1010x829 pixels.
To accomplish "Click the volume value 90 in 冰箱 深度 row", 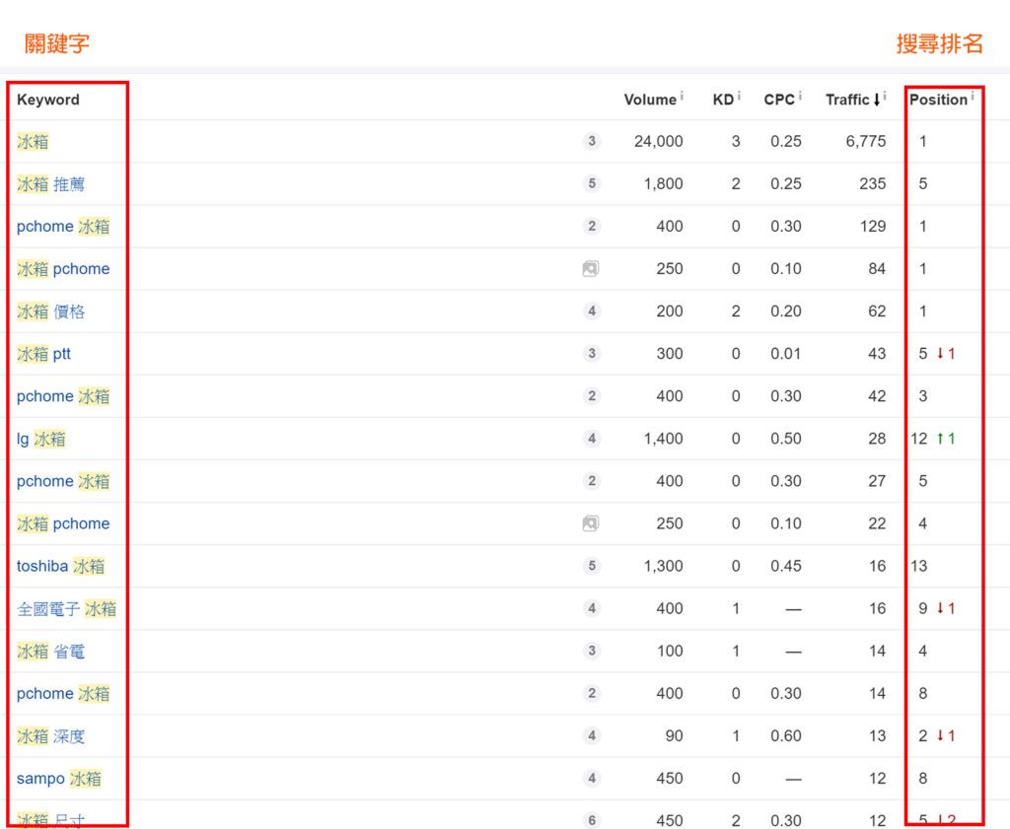I will click(674, 735).
